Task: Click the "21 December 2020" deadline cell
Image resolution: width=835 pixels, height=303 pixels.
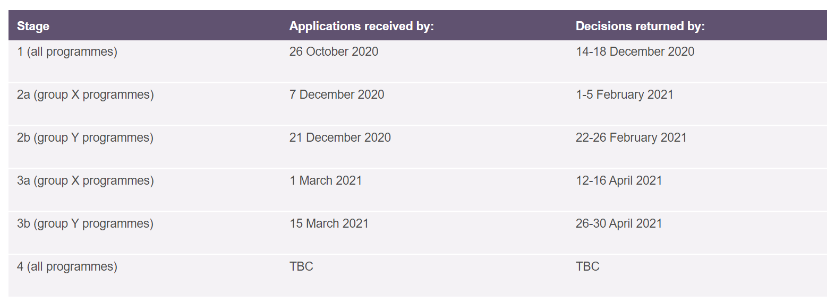Action: [x=340, y=137]
